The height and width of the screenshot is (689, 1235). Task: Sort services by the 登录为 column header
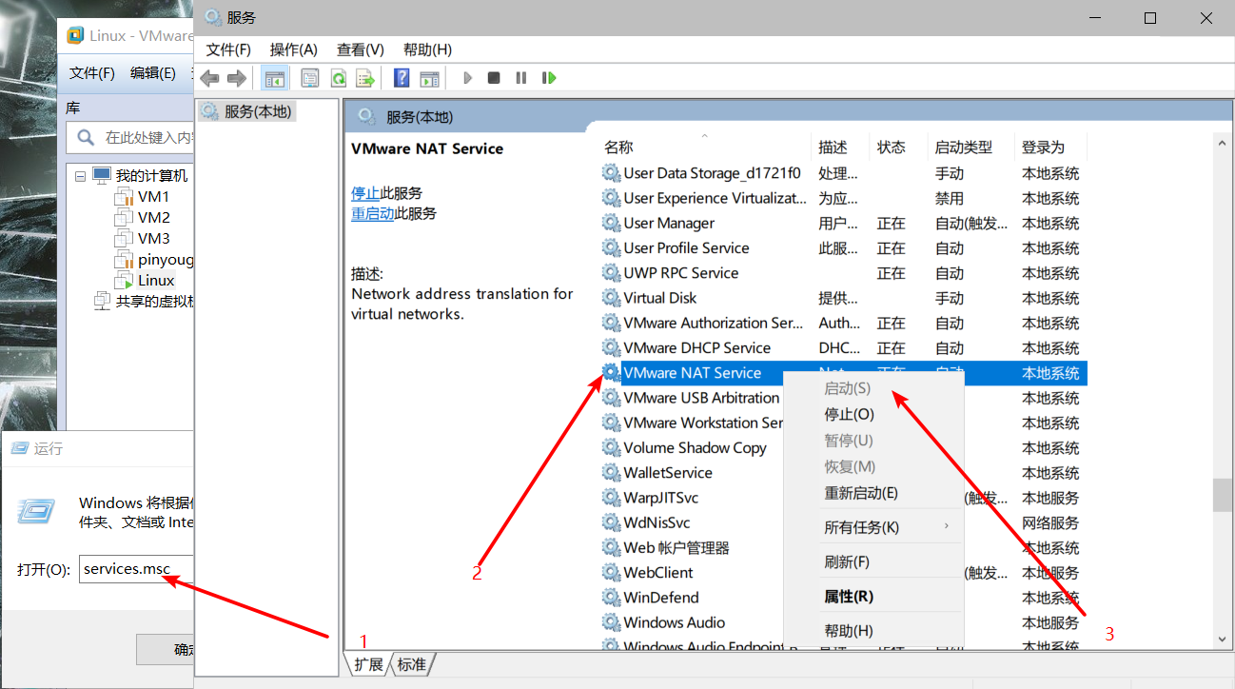[1050, 148]
